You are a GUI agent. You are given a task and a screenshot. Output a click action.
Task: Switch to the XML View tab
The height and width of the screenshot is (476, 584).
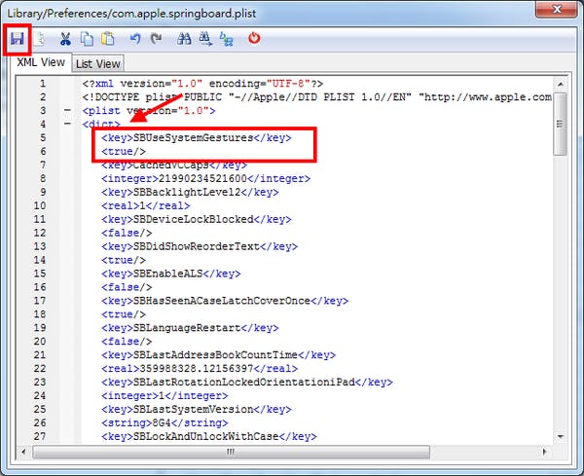click(x=41, y=62)
